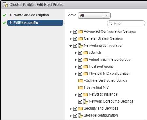The image size is (147, 120).
Task: Expand the Host port group node
Action: (75, 67)
